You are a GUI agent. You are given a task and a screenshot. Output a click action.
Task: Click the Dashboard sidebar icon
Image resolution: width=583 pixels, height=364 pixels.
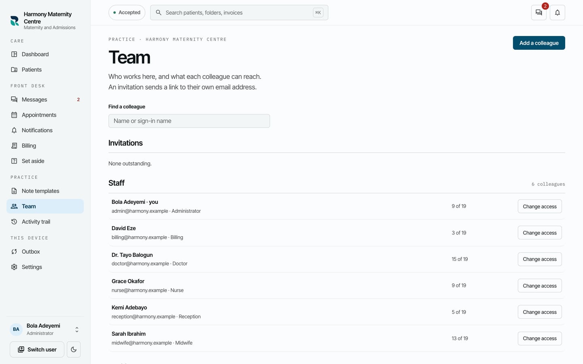coord(14,54)
